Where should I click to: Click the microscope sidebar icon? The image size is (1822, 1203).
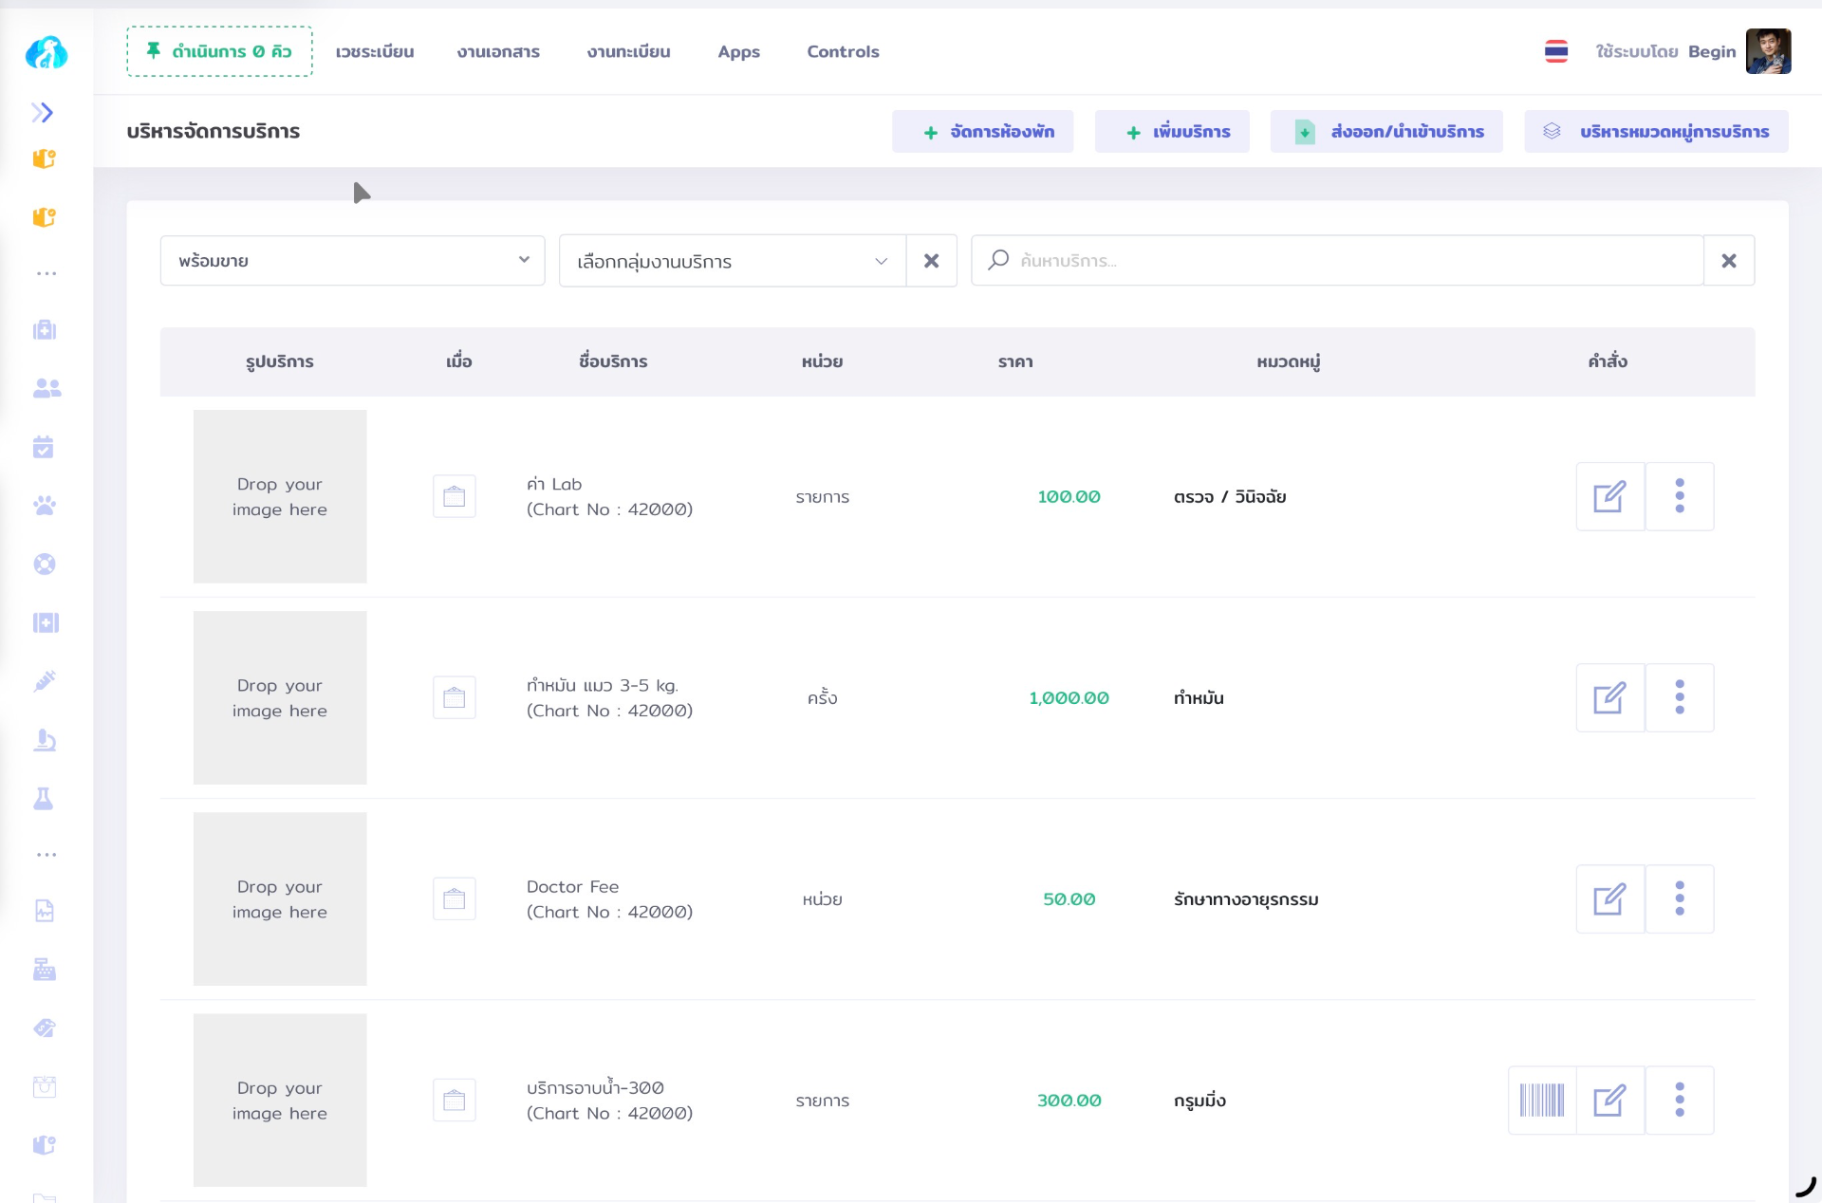click(45, 740)
